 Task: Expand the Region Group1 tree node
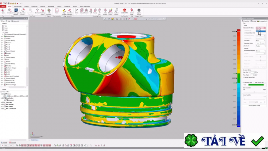(1, 37)
